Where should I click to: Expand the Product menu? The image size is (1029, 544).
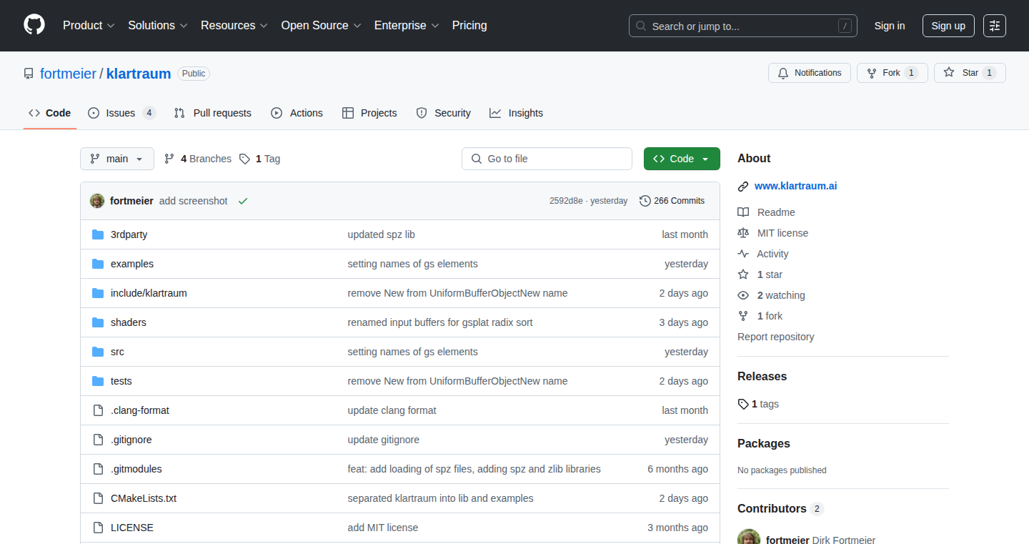point(89,26)
